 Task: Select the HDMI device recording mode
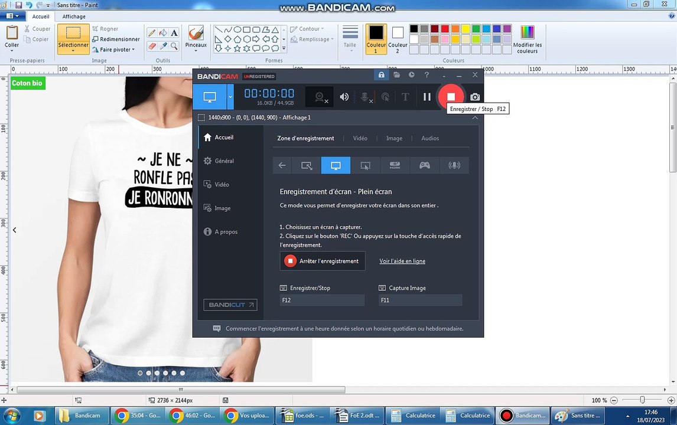click(395, 165)
